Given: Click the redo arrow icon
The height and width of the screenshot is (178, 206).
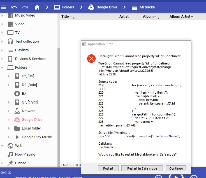Looking at the screenshot, I should pyautogui.click(x=25, y=7).
